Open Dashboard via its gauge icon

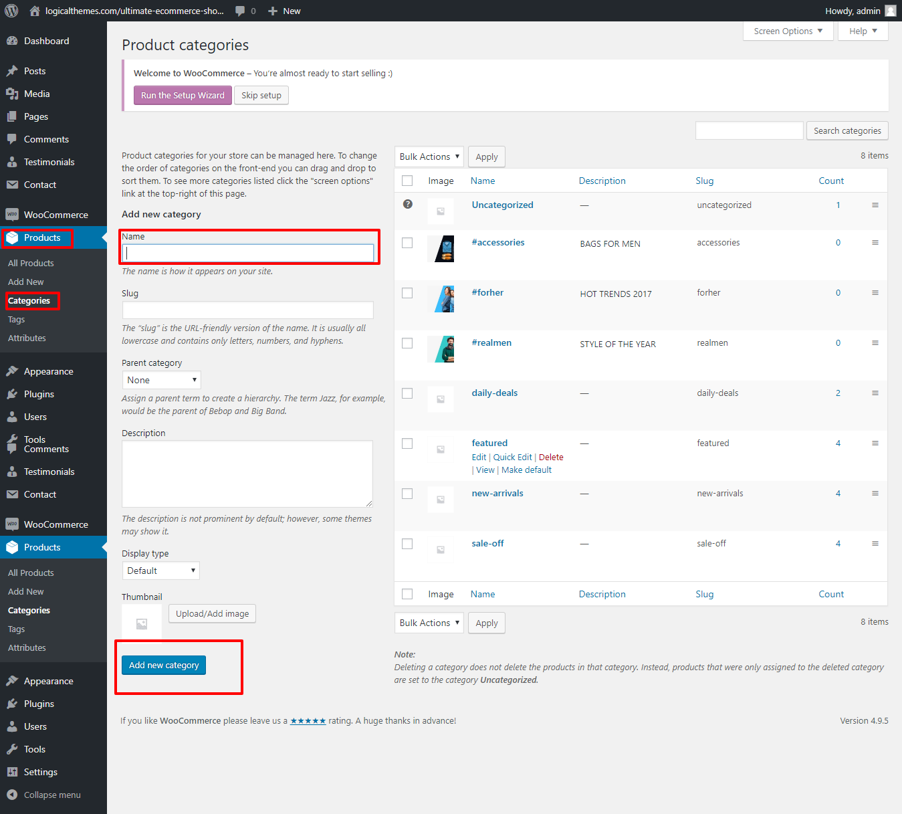point(12,41)
